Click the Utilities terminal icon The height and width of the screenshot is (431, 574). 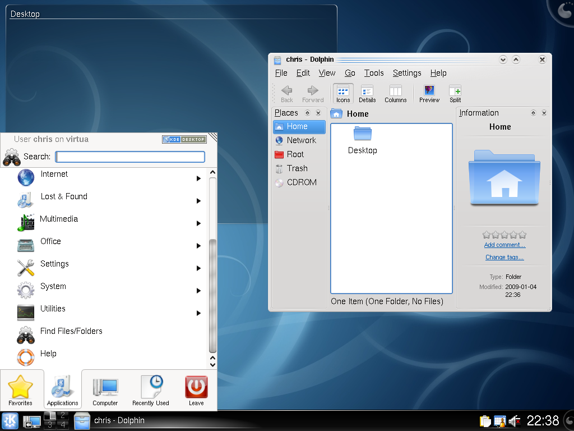(26, 312)
